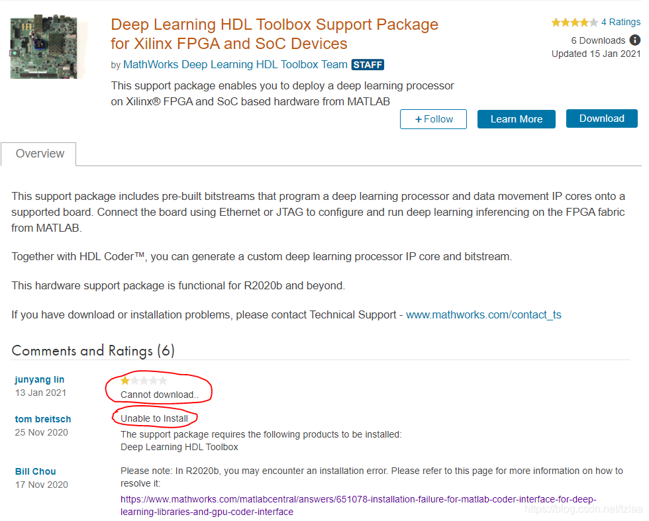Click the '17 Nov 2020' comment date
649x521 pixels.
(41, 485)
